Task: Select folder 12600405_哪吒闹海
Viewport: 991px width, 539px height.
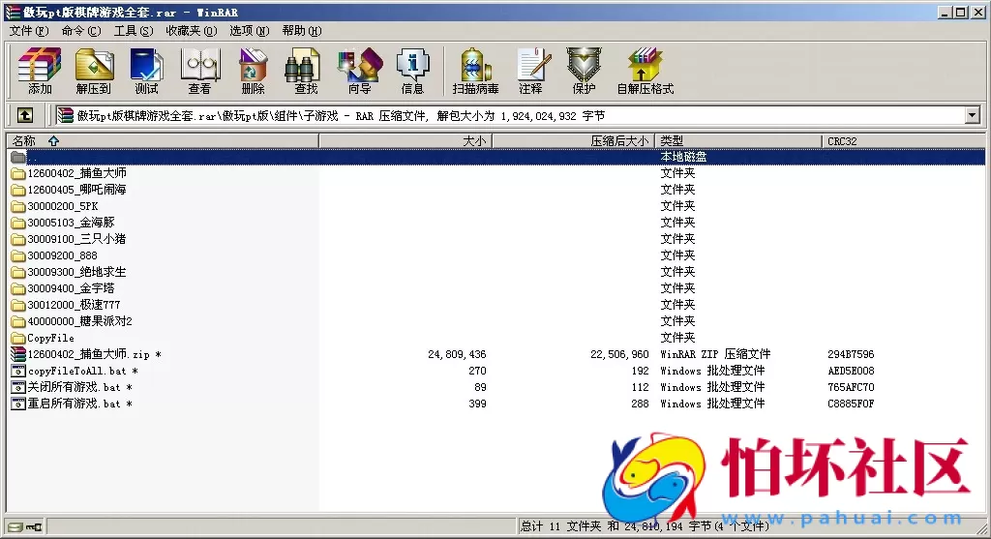Action: click(76, 190)
